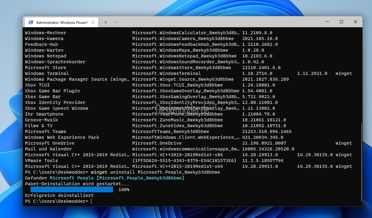
Task: Open the new tab profile dropdown chevron
Action: pyautogui.click(x=116, y=22)
